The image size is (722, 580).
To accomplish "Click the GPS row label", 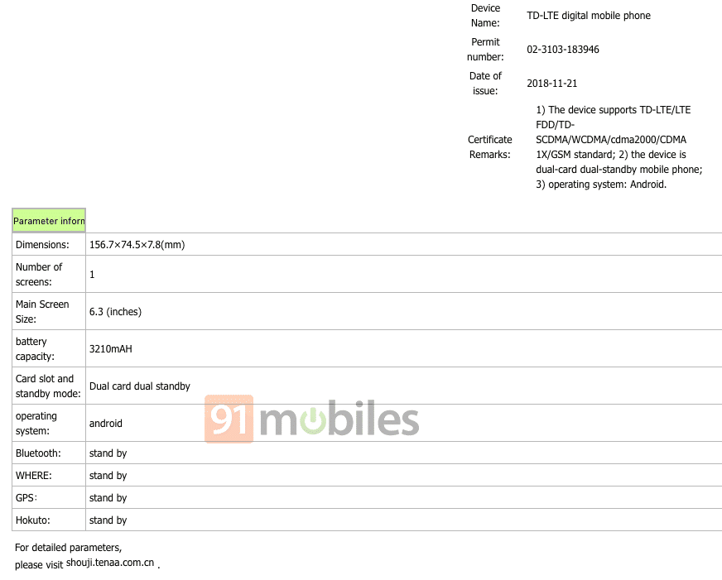I will pyautogui.click(x=26, y=497).
